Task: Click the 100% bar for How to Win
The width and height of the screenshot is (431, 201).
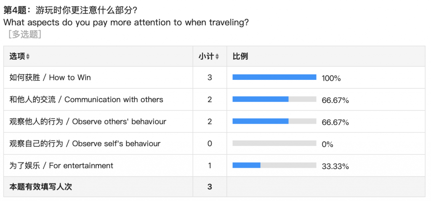Action: click(x=274, y=77)
